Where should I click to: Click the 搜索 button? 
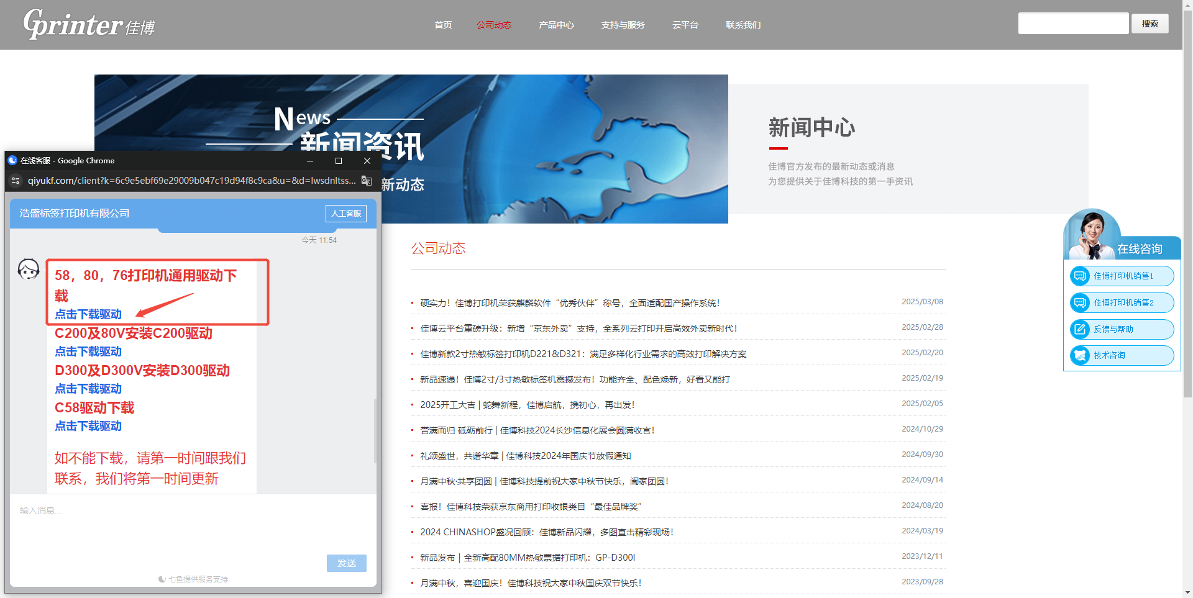1150,24
